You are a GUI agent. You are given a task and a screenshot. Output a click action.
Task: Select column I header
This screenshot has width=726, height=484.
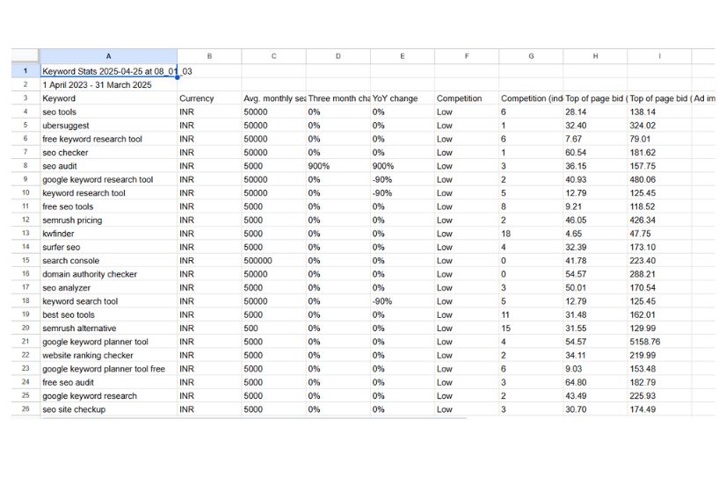click(x=660, y=56)
